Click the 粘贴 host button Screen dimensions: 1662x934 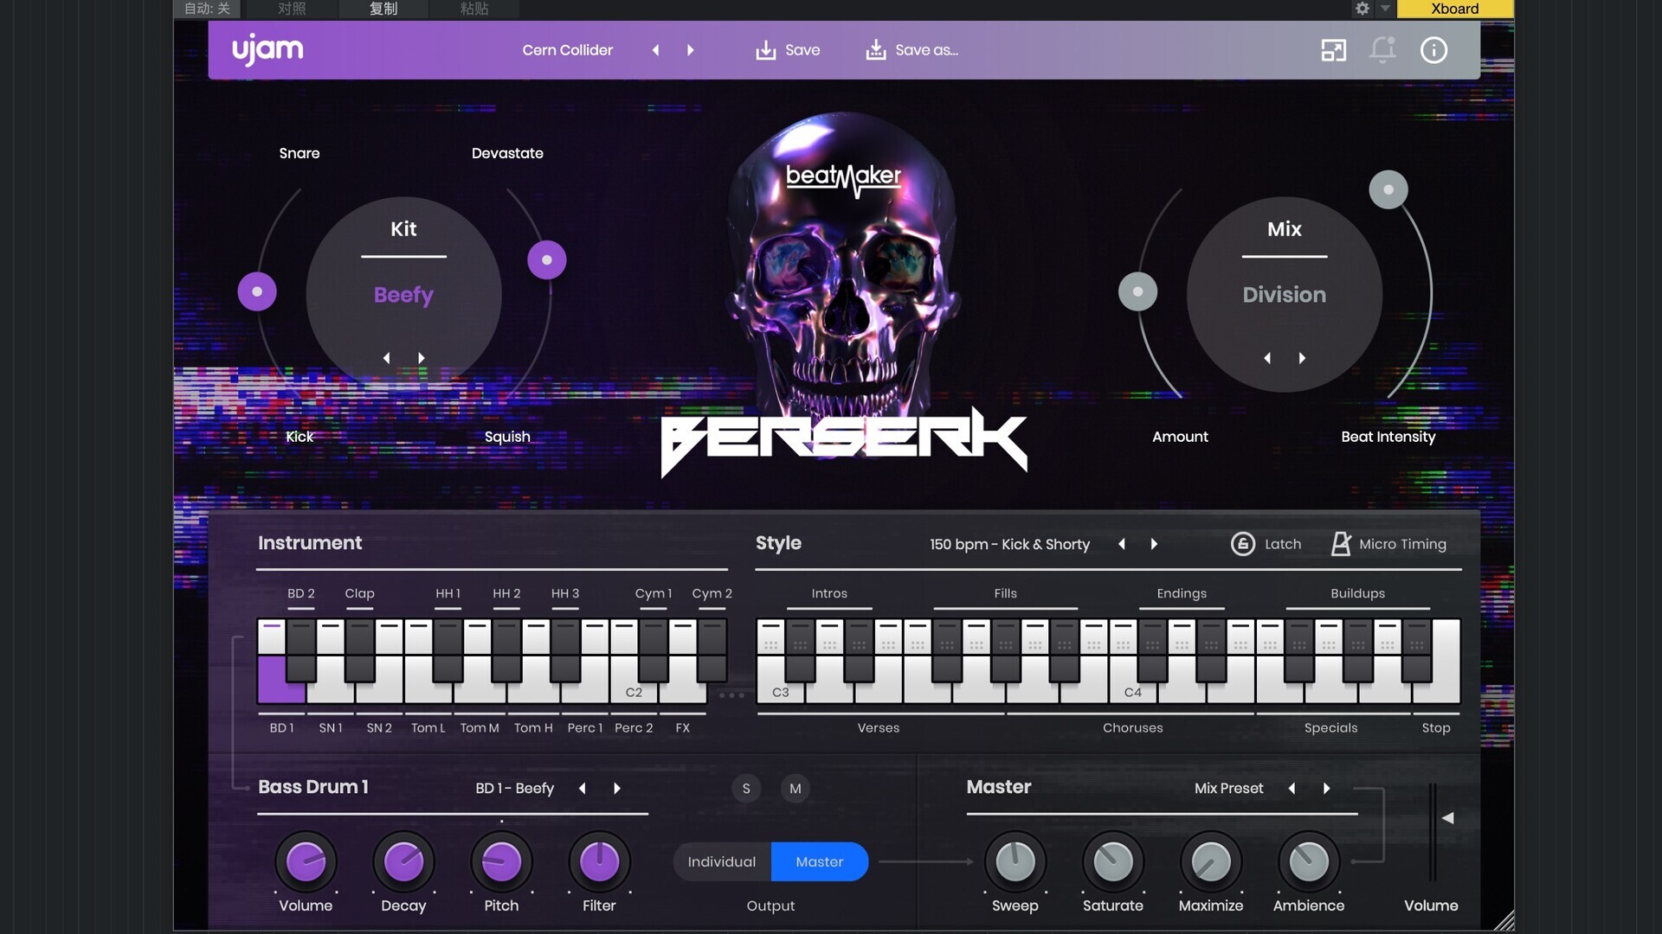tap(474, 9)
